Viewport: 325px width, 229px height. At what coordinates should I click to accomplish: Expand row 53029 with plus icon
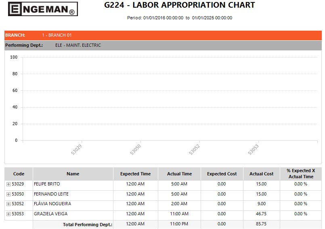(8, 184)
